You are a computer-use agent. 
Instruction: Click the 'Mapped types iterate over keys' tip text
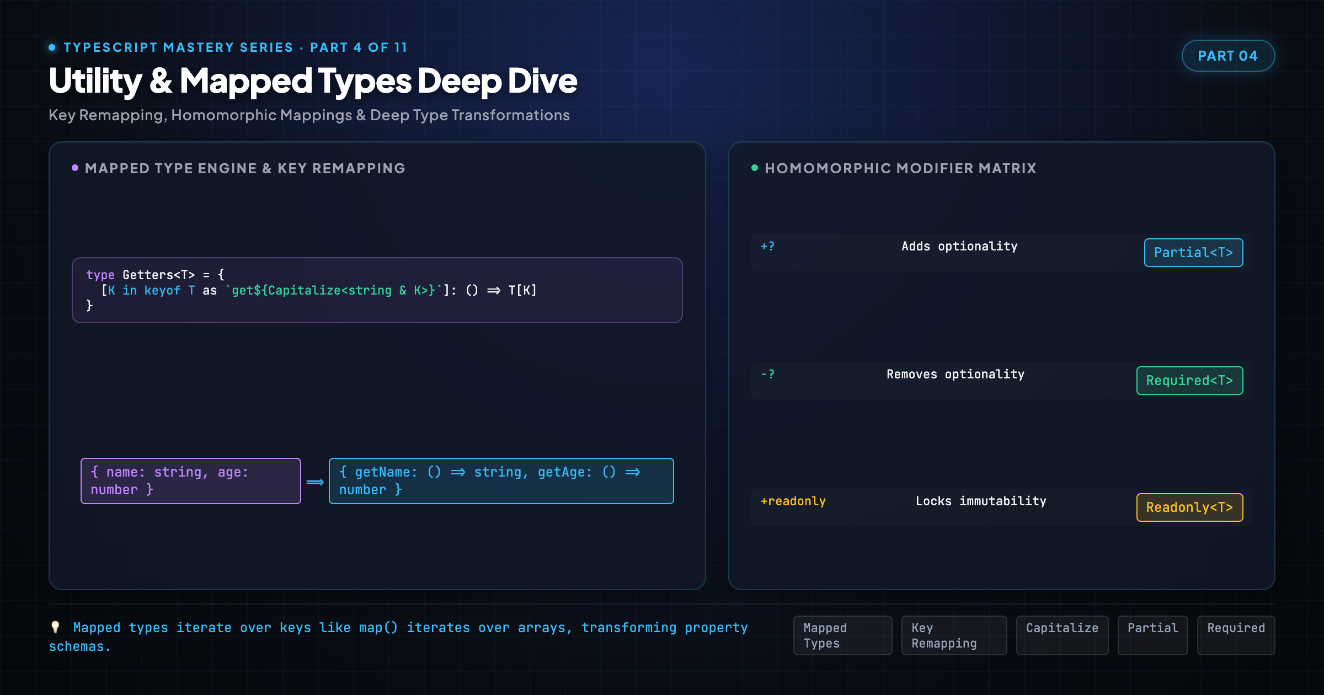(398, 637)
